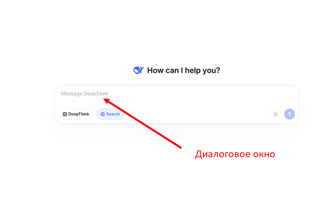This screenshot has height=197, width=323.
Task: Click the gray Message DeepSeek placeholder text
Action: point(84,94)
